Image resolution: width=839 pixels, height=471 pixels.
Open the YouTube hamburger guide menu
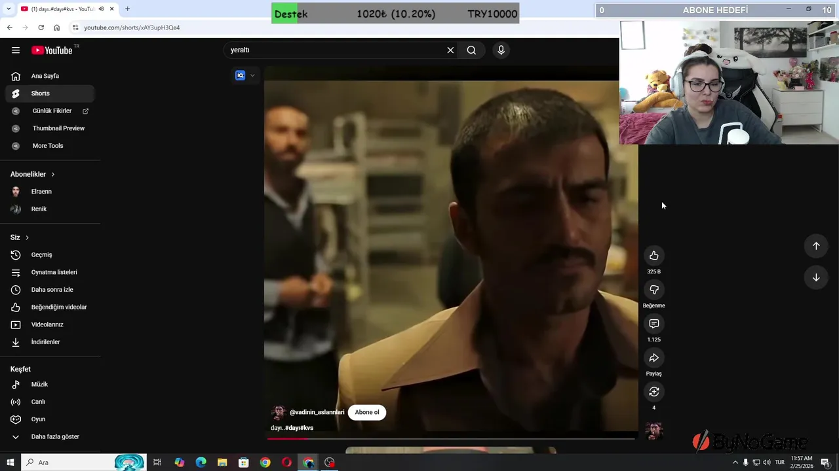pos(16,50)
